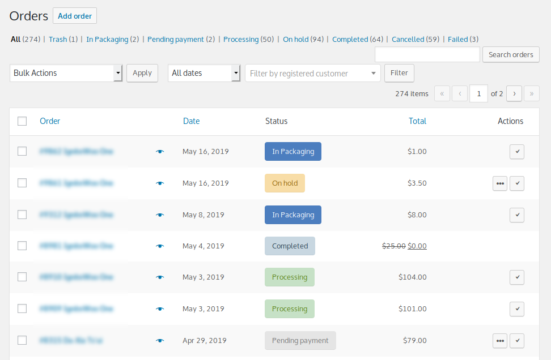Image resolution: width=551 pixels, height=360 pixels.
Task: Open the Filter by registered customer dropdown
Action: (x=313, y=73)
